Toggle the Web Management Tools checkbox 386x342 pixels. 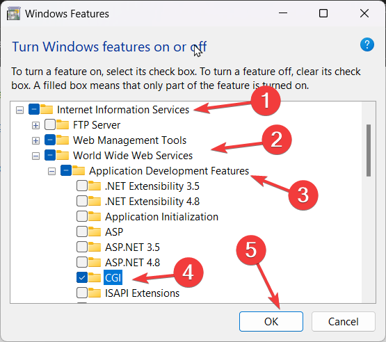(50, 140)
